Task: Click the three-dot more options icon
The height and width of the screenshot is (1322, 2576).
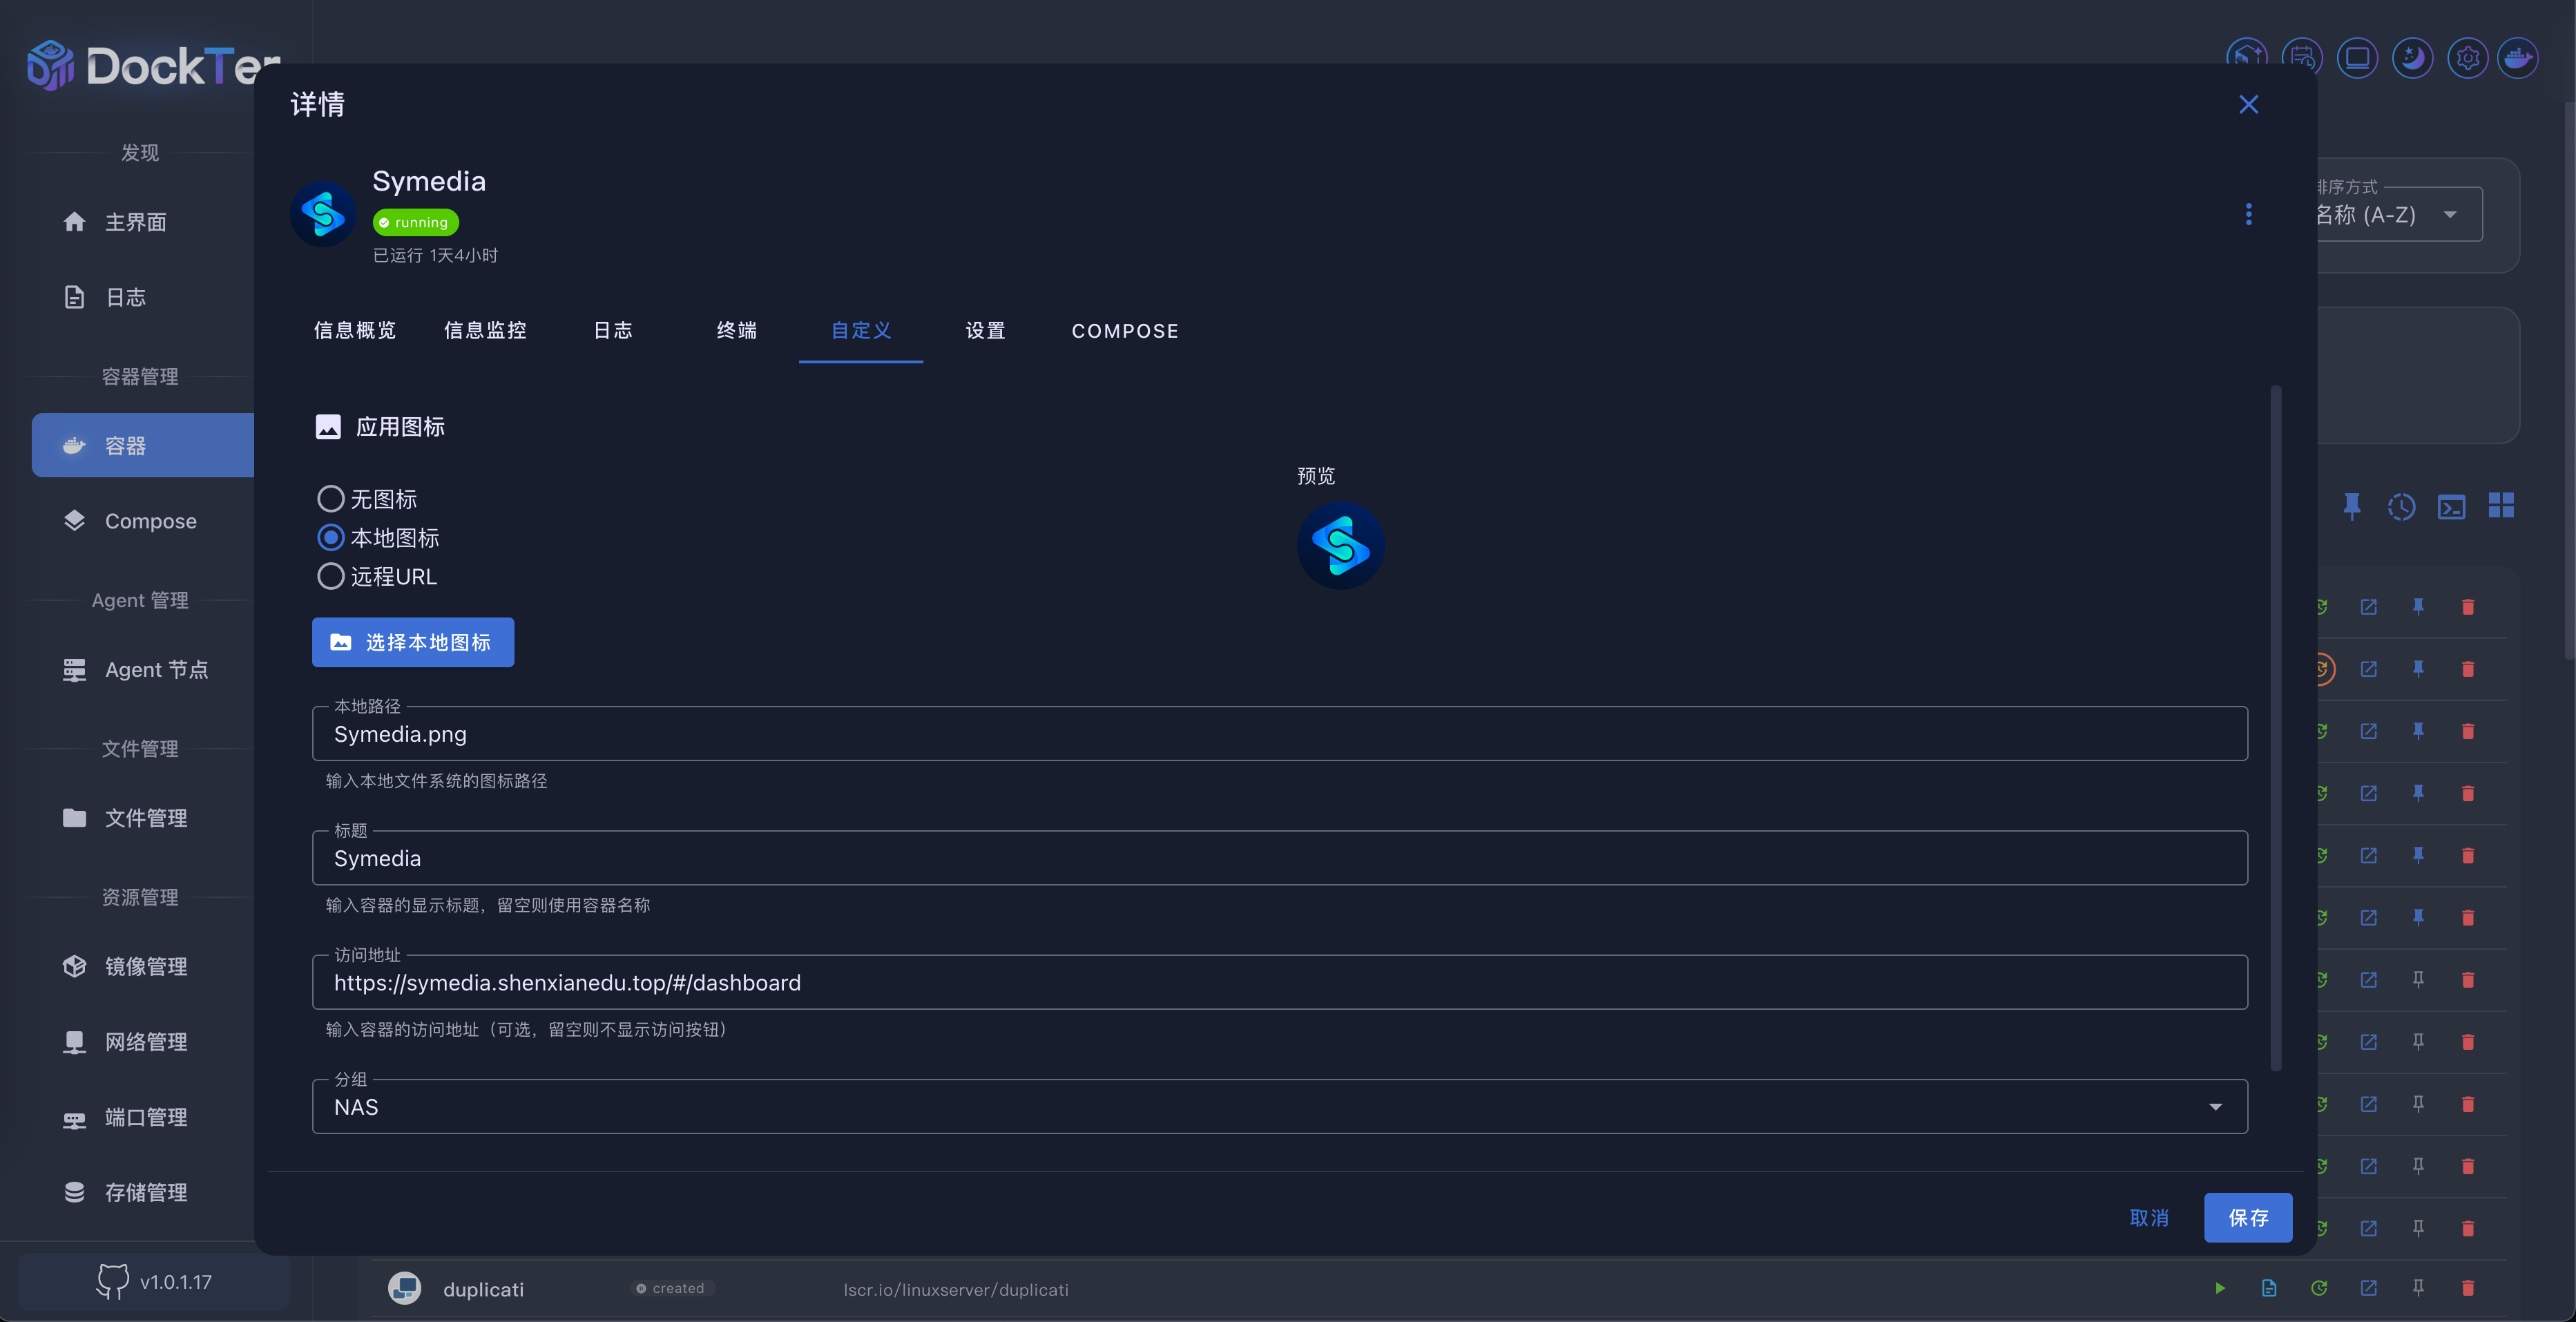Action: pos(2248,214)
